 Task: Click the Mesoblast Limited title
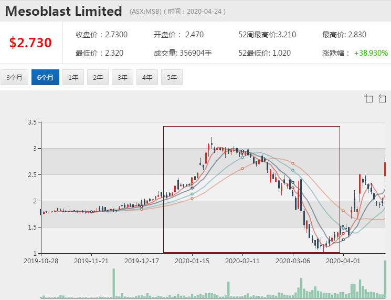pos(64,11)
